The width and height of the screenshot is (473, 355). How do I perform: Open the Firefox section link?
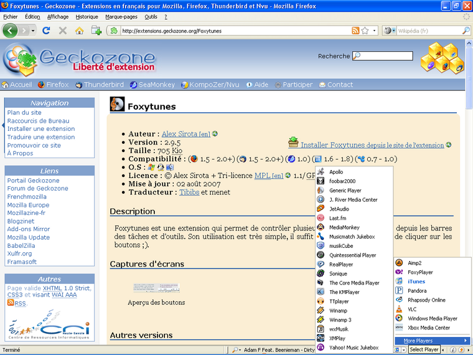pyautogui.click(x=54, y=85)
